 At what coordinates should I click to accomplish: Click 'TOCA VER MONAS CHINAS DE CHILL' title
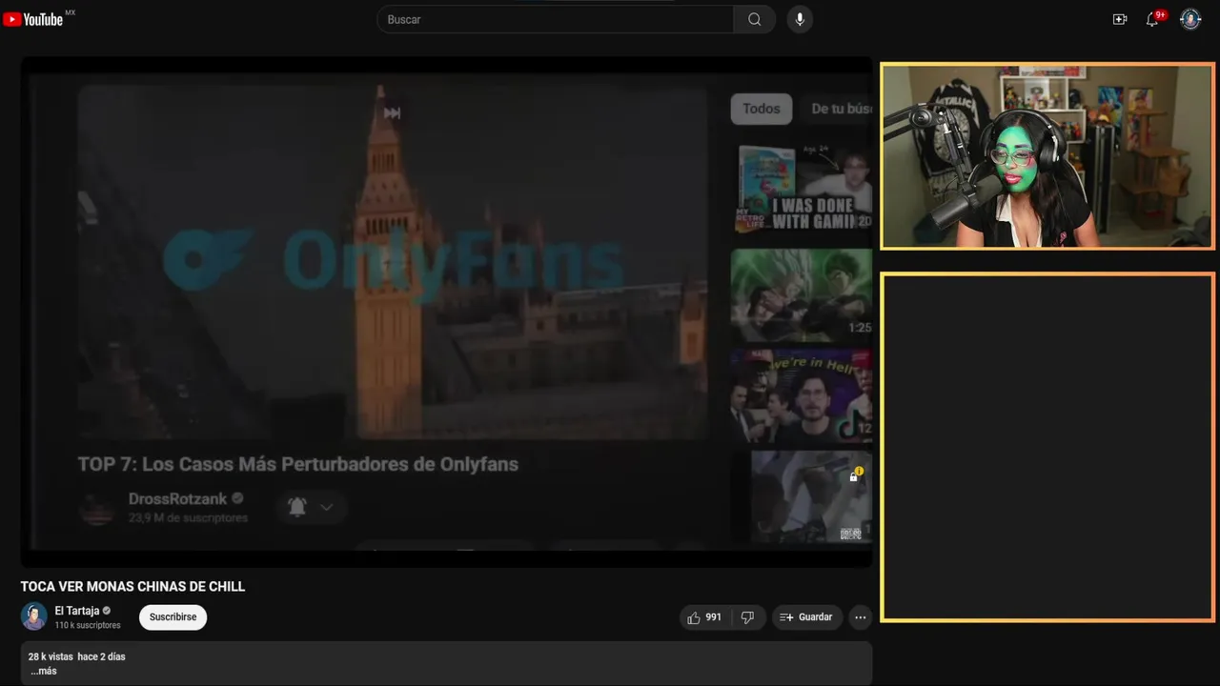coord(133,587)
